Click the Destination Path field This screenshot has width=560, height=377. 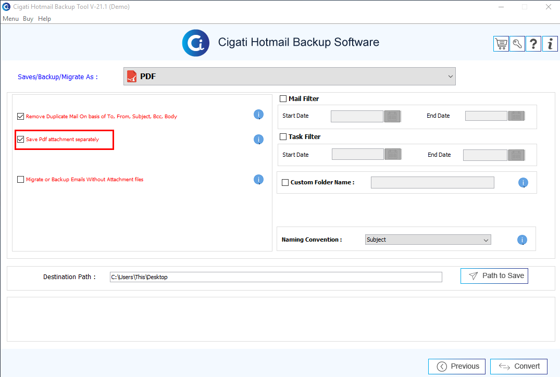point(276,277)
